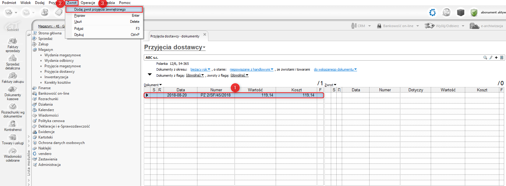Collapse the filter panel with the black triangle

click(150, 75)
